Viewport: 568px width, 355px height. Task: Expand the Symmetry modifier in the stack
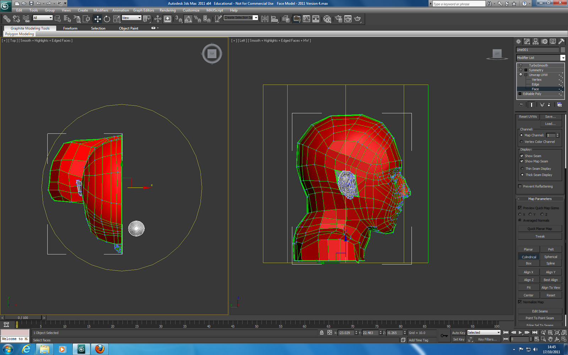click(x=526, y=70)
